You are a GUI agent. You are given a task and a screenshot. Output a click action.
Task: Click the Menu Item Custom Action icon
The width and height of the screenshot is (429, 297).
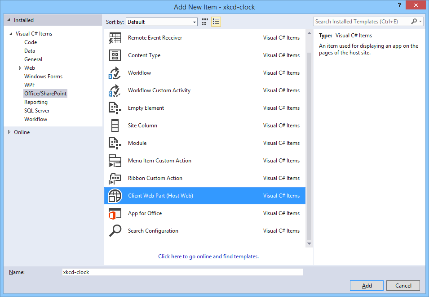[x=115, y=161]
